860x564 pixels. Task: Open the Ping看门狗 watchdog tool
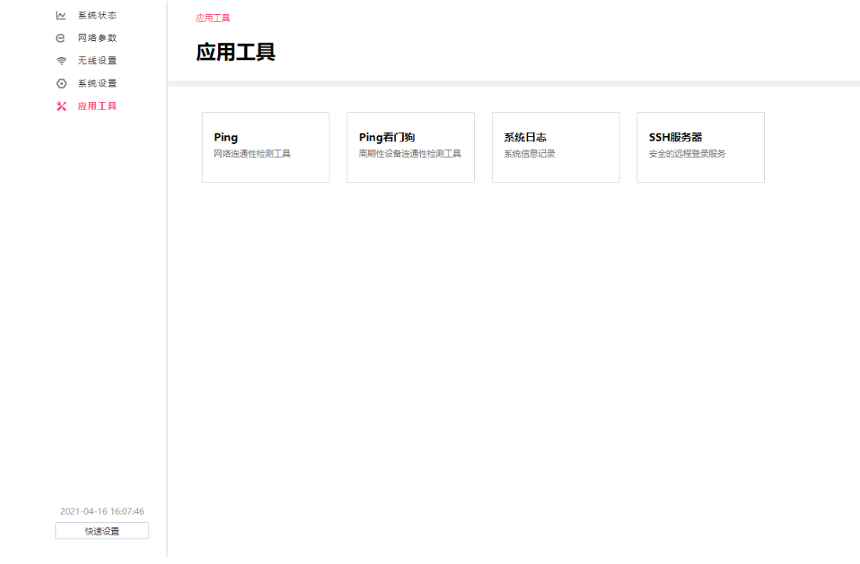pos(411,147)
